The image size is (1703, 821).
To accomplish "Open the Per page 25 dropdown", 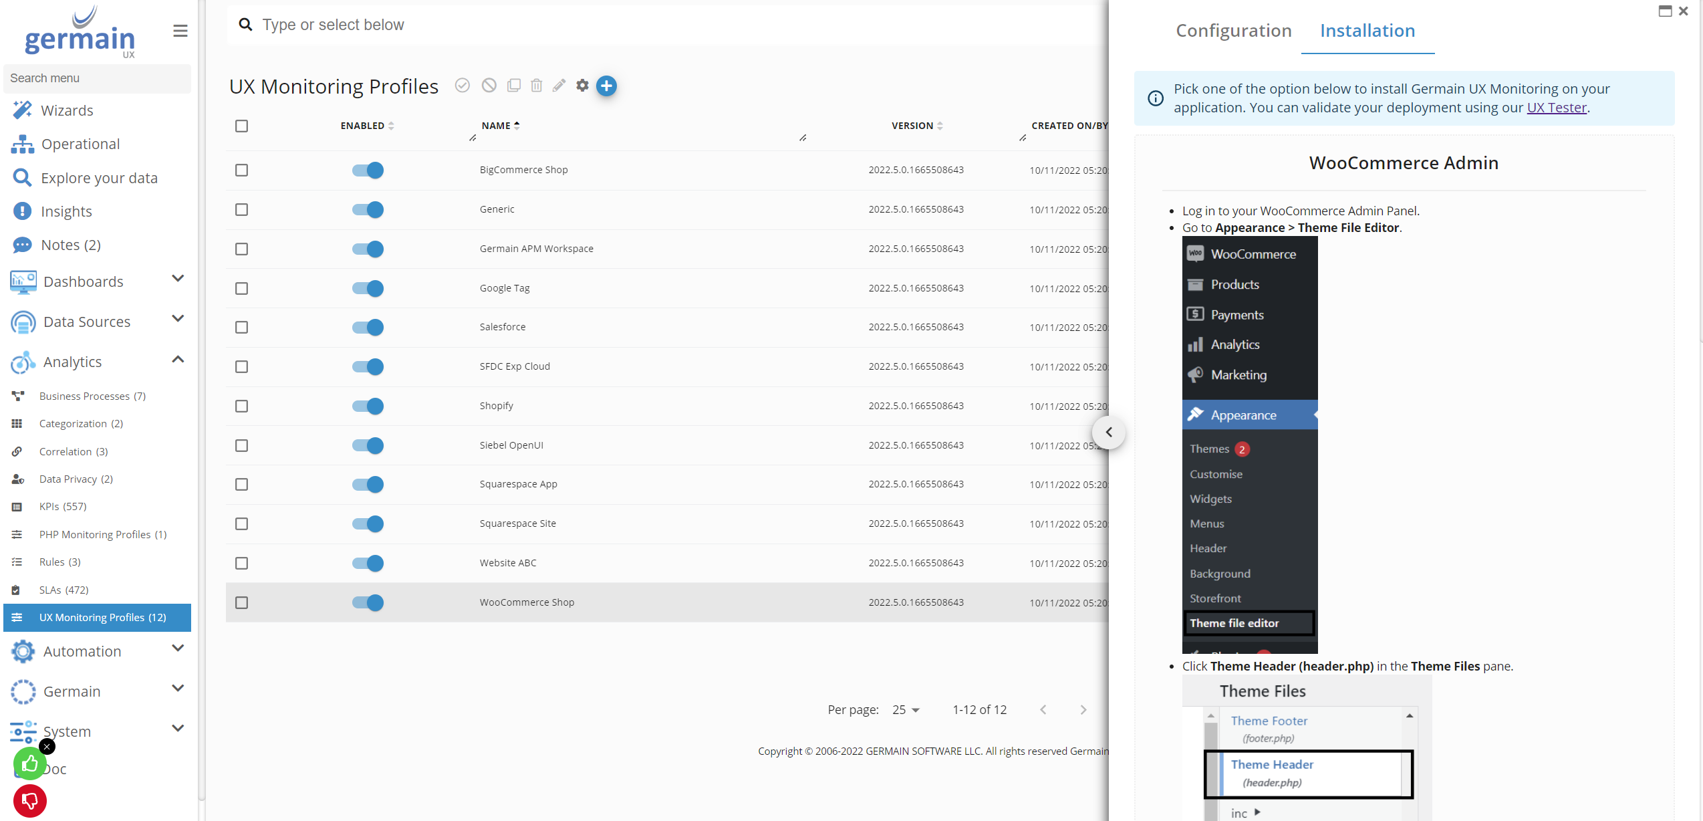I will click(906, 710).
